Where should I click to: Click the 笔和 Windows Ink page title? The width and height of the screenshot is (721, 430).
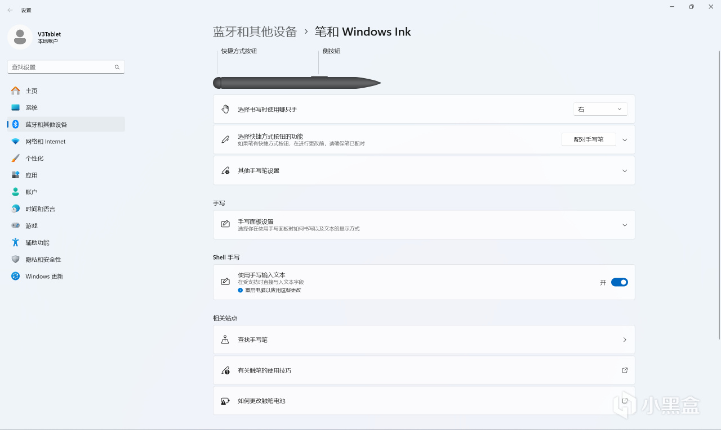(x=363, y=32)
